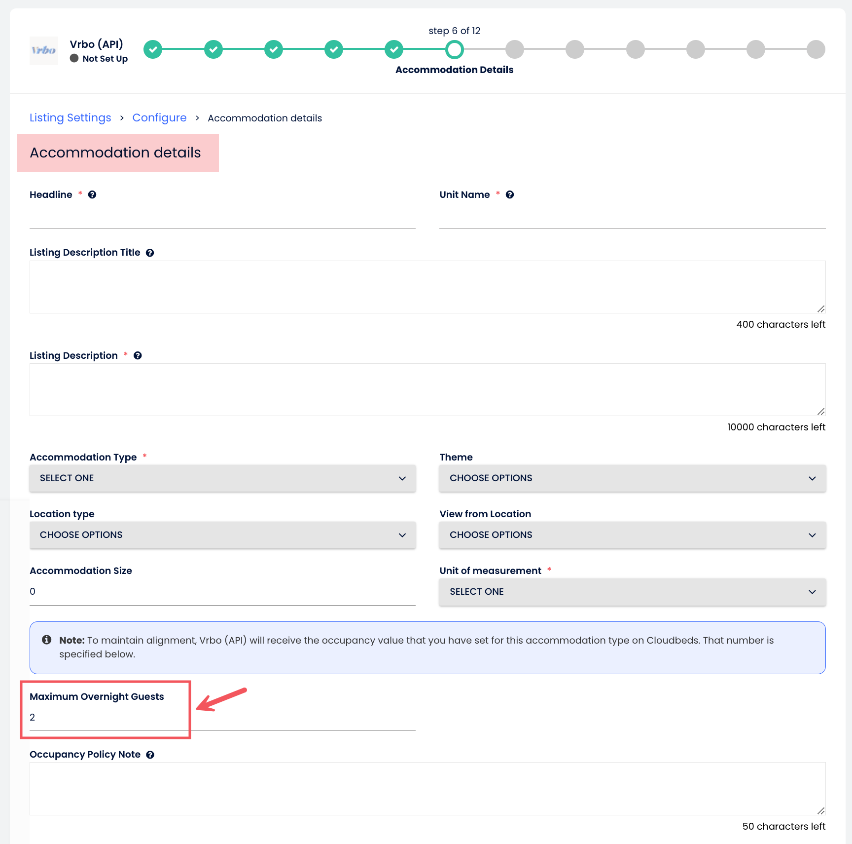Screen dimensions: 852x844
Task: Click the Vrbo logo thumbnail
Action: pos(44,50)
